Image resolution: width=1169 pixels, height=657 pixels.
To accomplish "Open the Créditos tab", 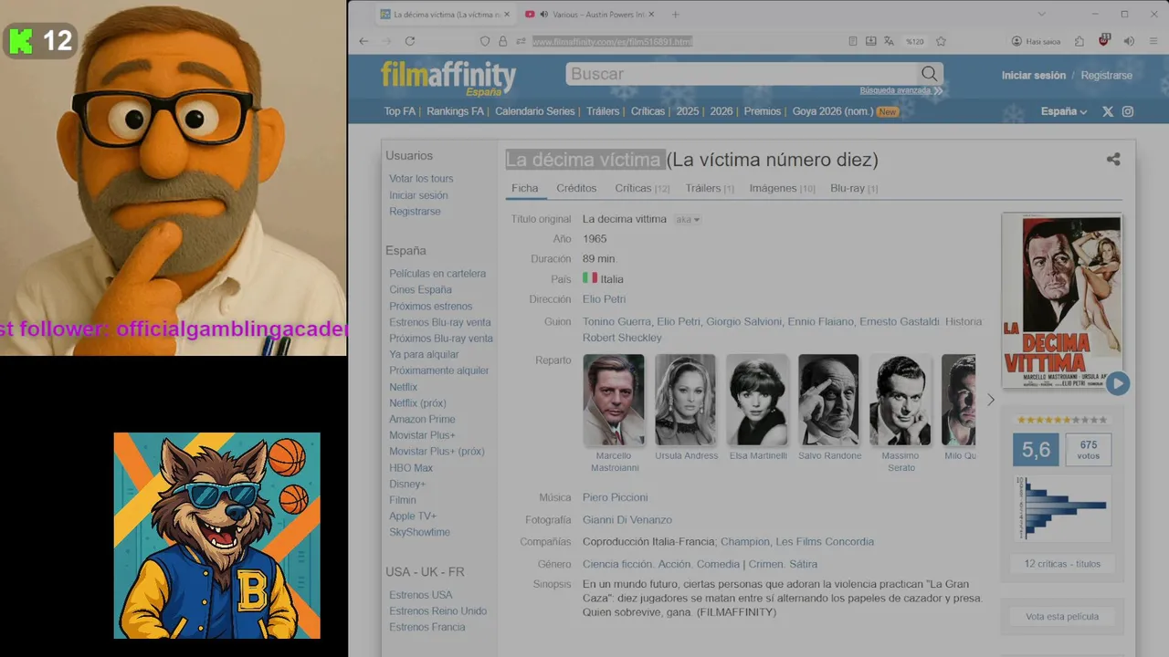I will click(576, 188).
